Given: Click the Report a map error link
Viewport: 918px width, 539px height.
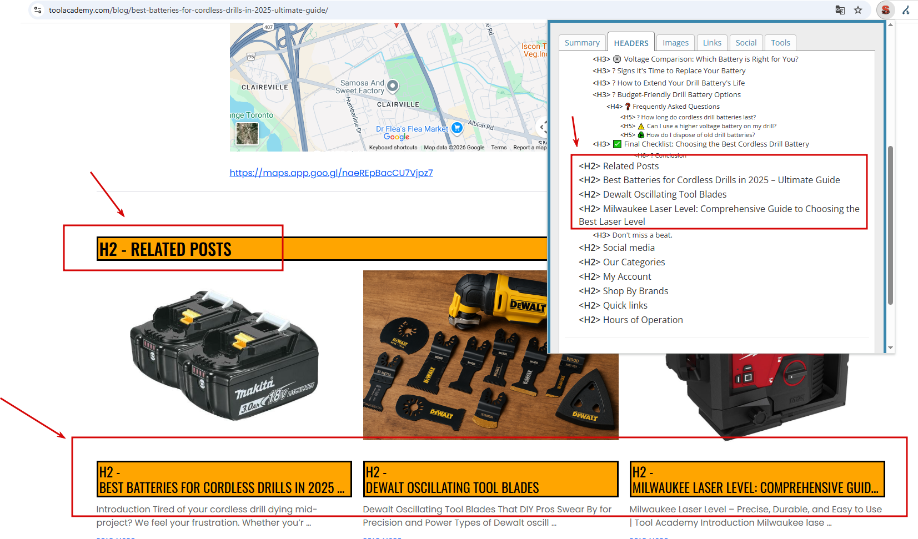Looking at the screenshot, I should [530, 148].
